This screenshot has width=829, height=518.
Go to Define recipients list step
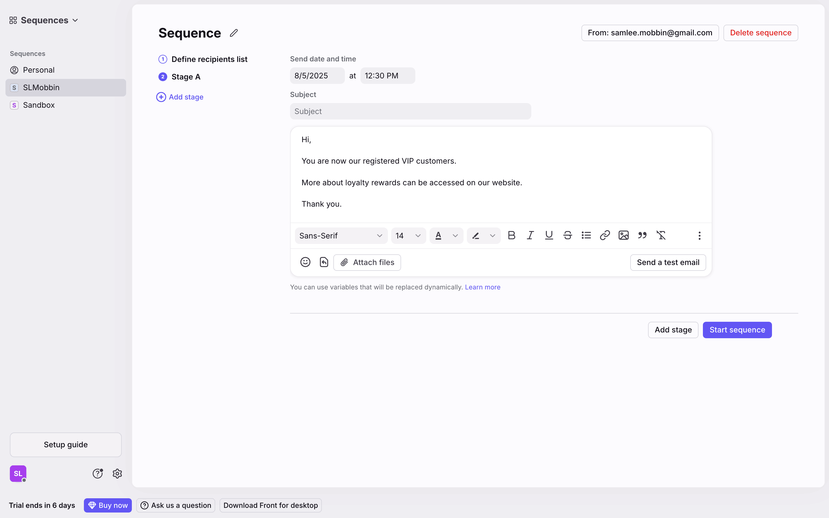click(209, 59)
